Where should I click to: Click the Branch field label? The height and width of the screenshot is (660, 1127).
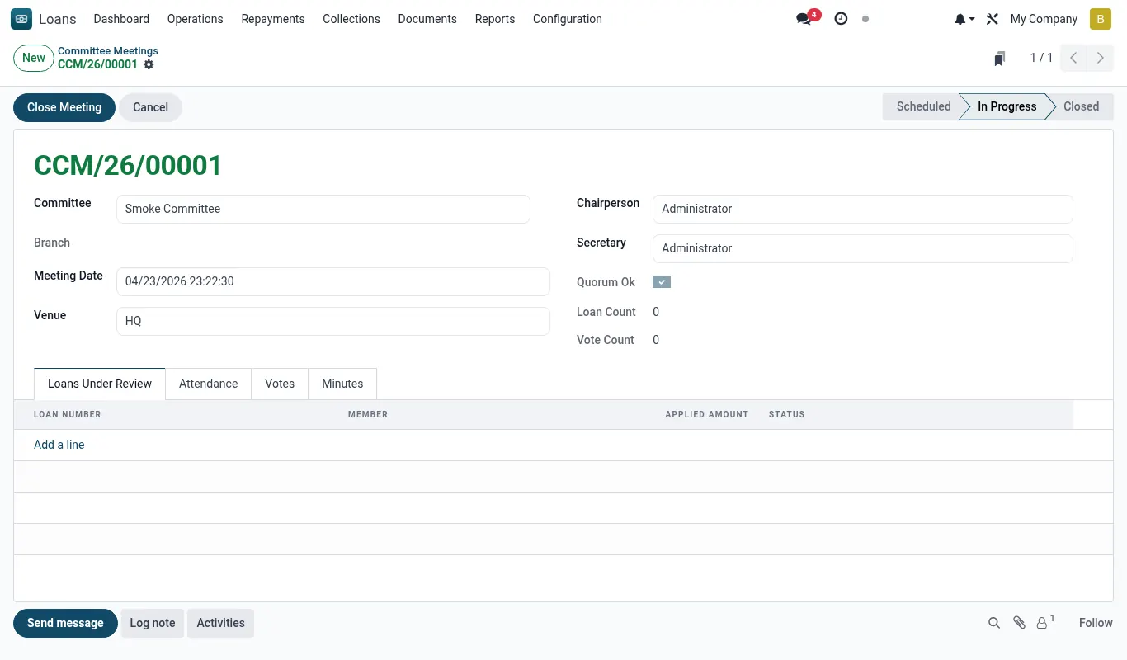click(52, 243)
